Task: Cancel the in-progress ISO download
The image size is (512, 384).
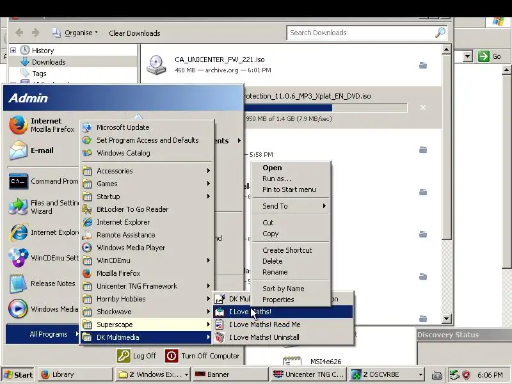Action: click(423, 108)
